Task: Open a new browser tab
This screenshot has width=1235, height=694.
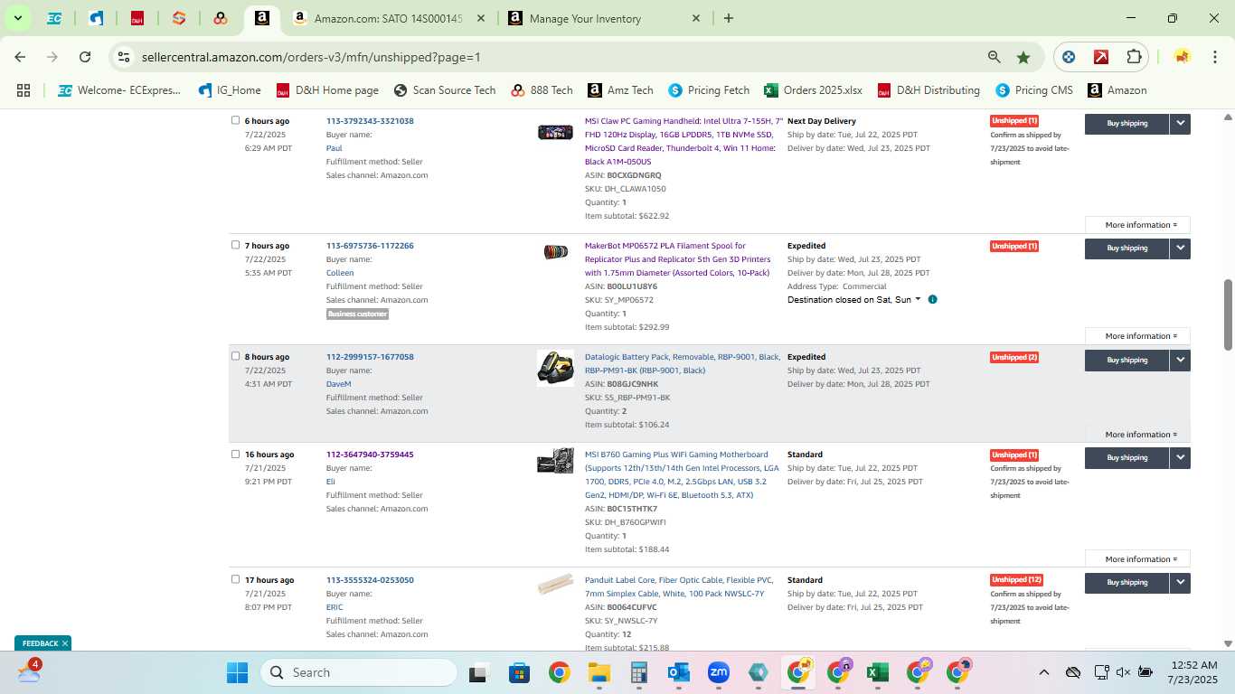Action: 729,18
